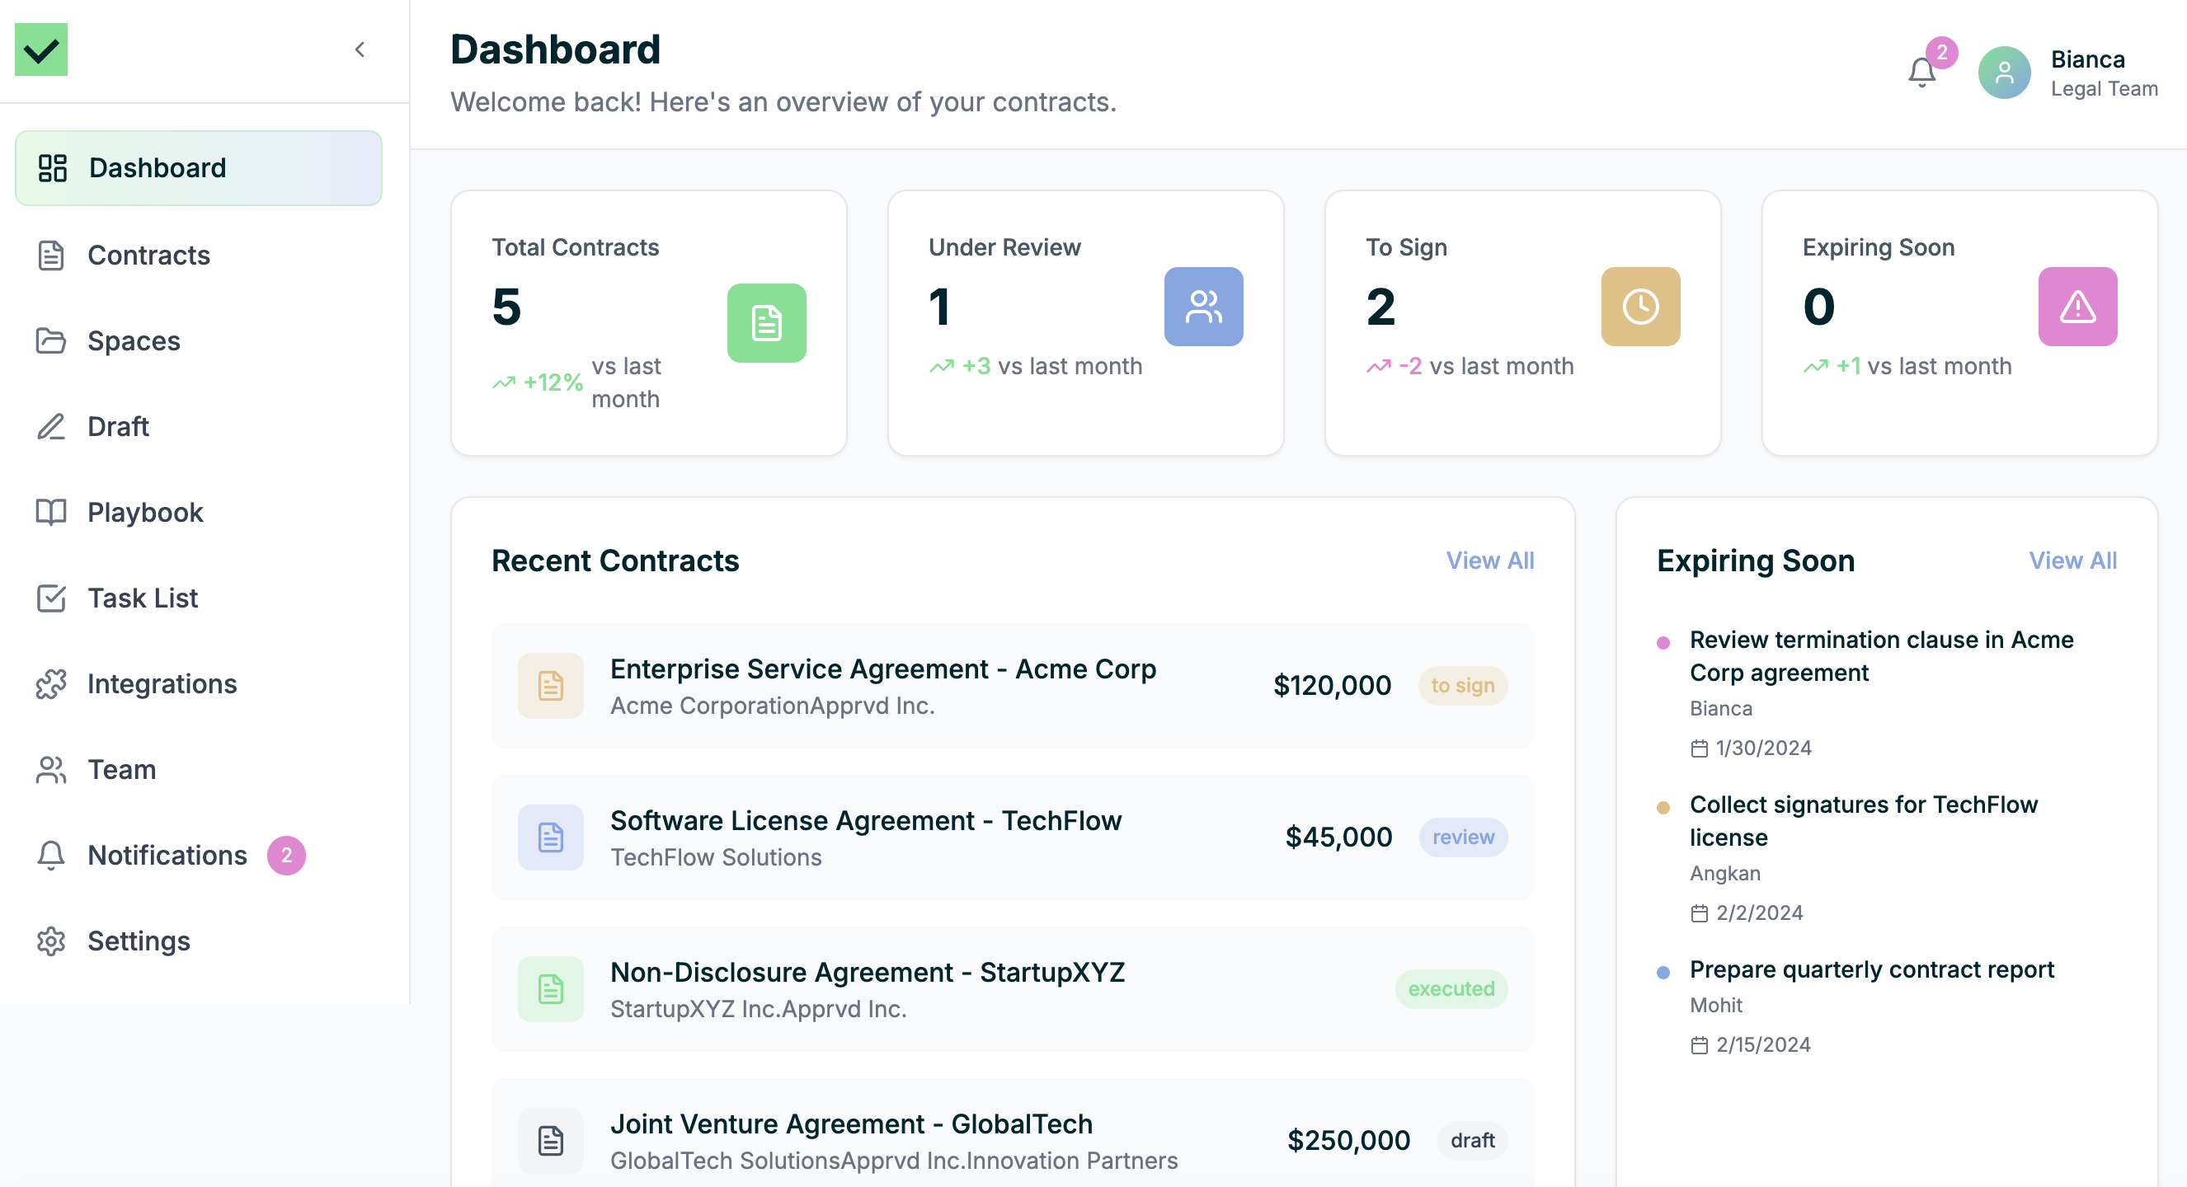Click View All next to Recent Contracts

click(x=1489, y=560)
